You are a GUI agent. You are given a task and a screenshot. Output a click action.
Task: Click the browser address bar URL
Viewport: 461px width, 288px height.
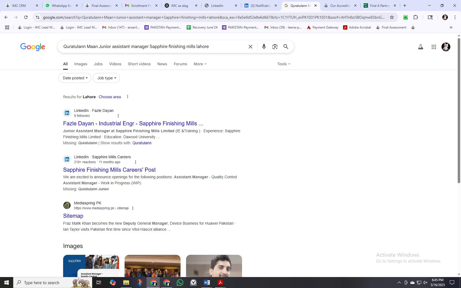pyautogui.click(x=214, y=17)
